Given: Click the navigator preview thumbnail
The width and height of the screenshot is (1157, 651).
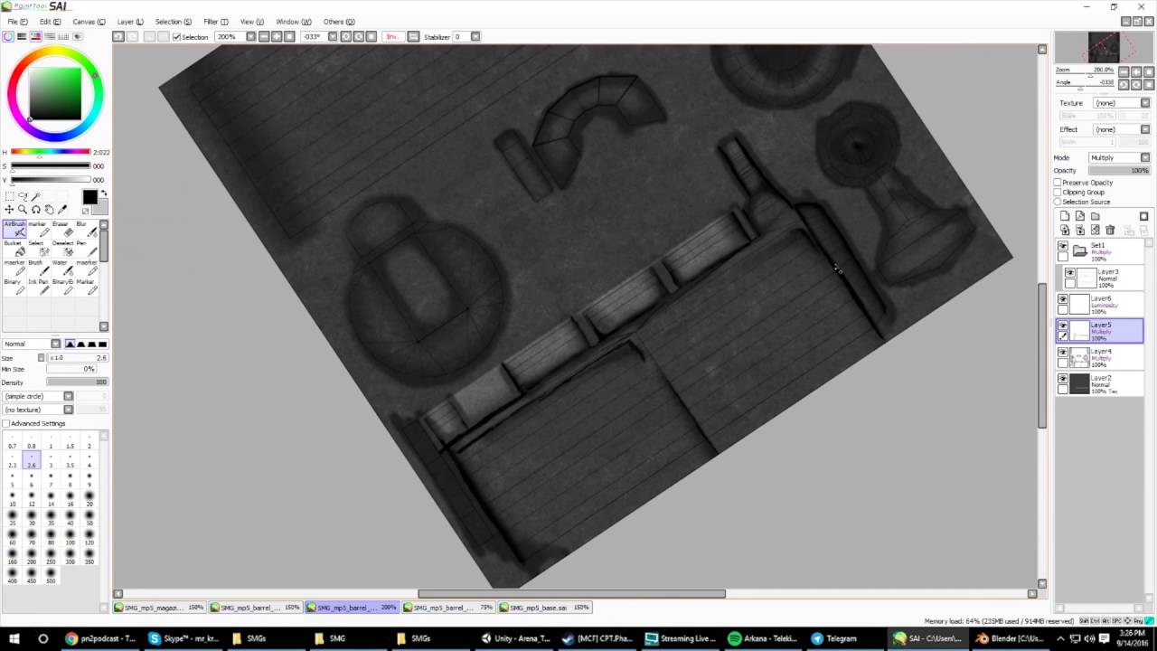Looking at the screenshot, I should click(1102, 47).
